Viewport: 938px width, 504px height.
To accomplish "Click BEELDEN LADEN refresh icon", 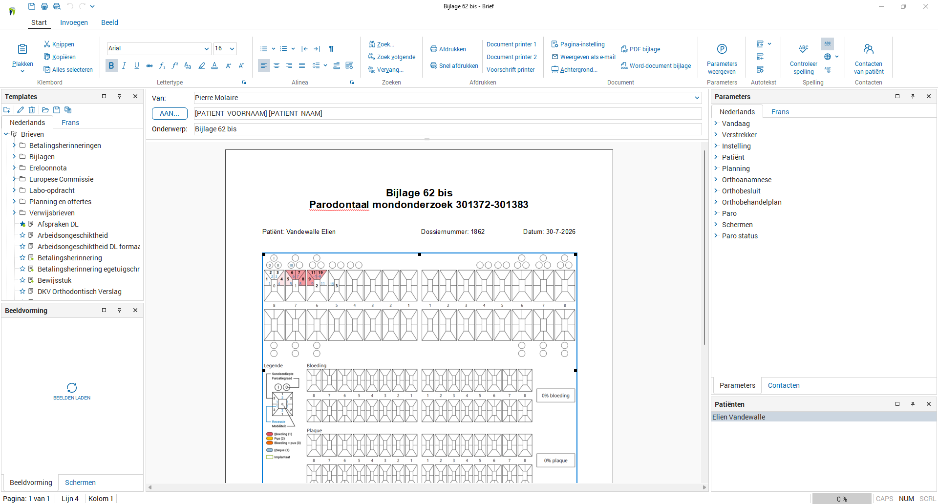I will click(72, 388).
